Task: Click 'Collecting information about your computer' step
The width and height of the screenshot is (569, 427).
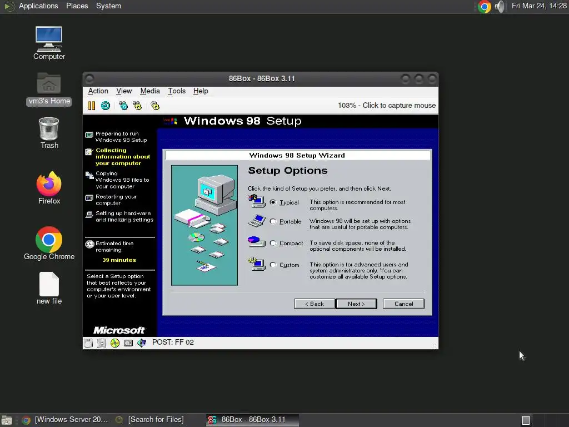Action: point(123,157)
